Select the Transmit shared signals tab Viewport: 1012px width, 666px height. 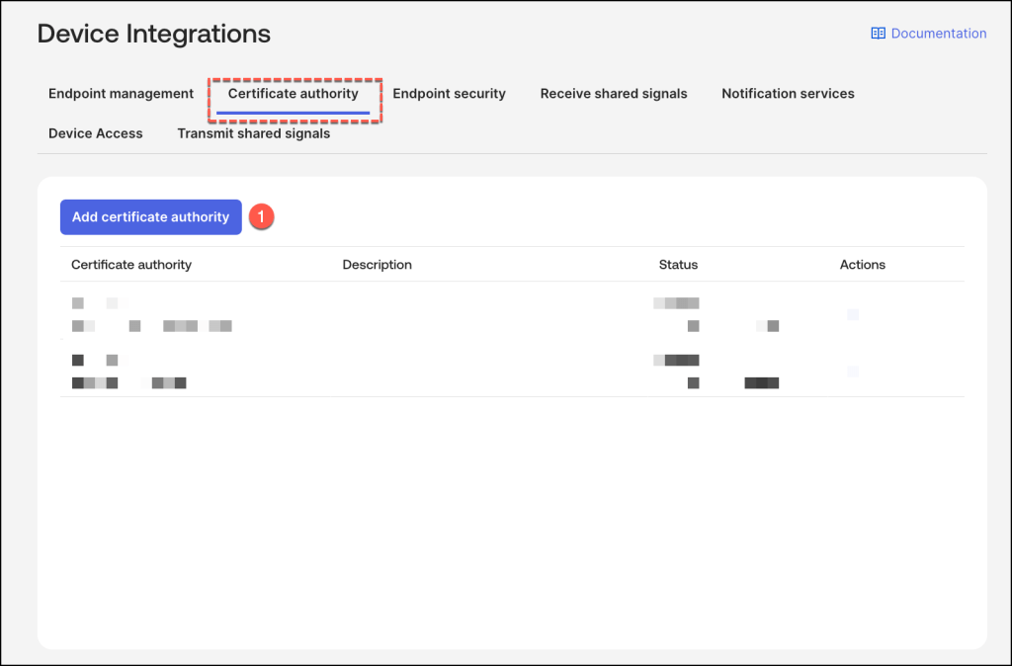click(x=253, y=133)
